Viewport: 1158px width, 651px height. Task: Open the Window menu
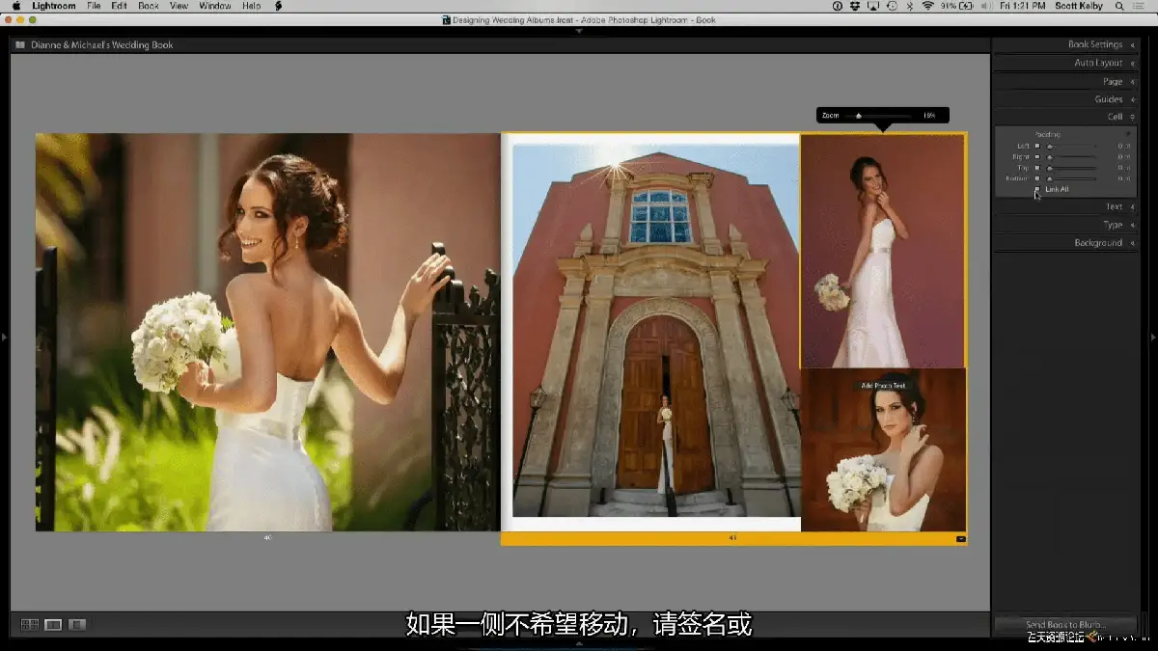[214, 6]
